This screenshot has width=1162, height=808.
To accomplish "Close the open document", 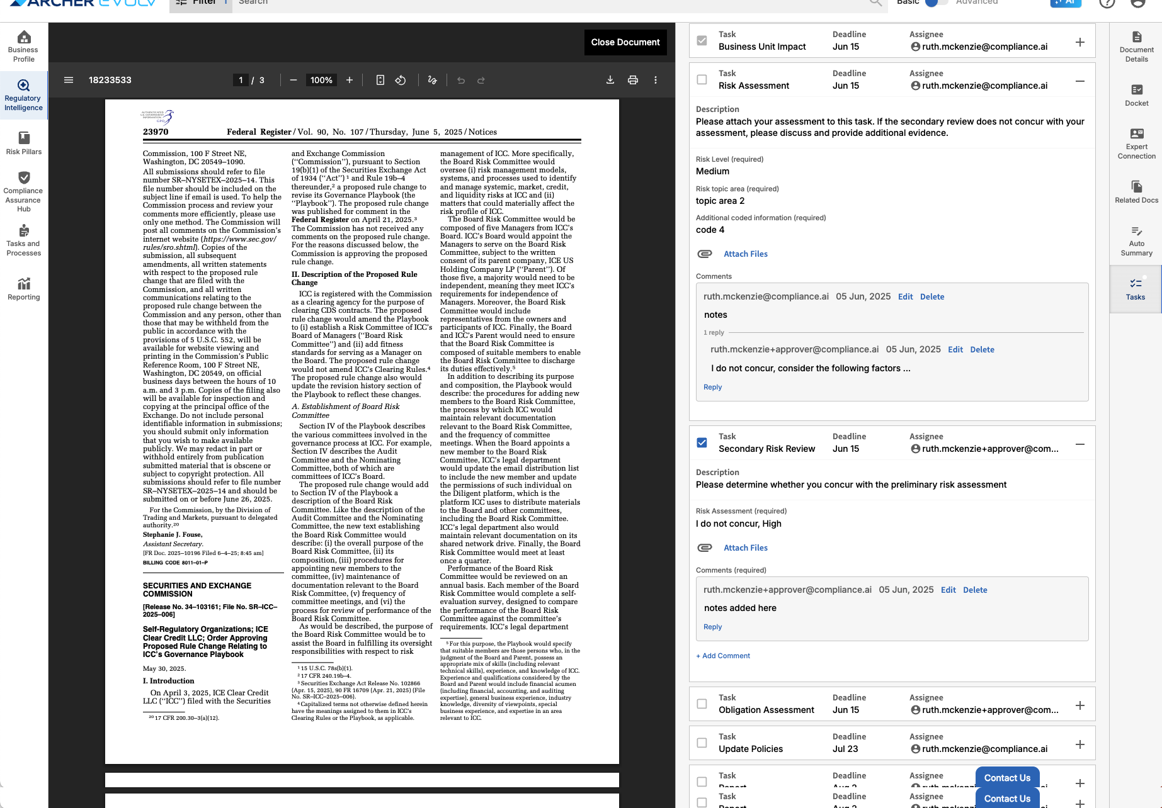I will click(x=625, y=42).
